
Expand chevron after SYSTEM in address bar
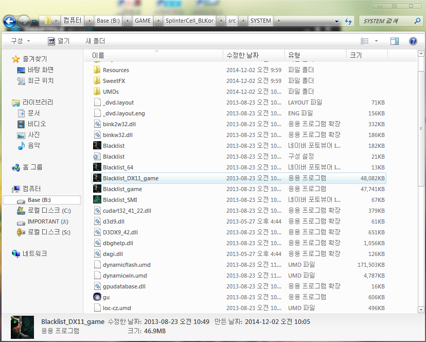coord(279,21)
